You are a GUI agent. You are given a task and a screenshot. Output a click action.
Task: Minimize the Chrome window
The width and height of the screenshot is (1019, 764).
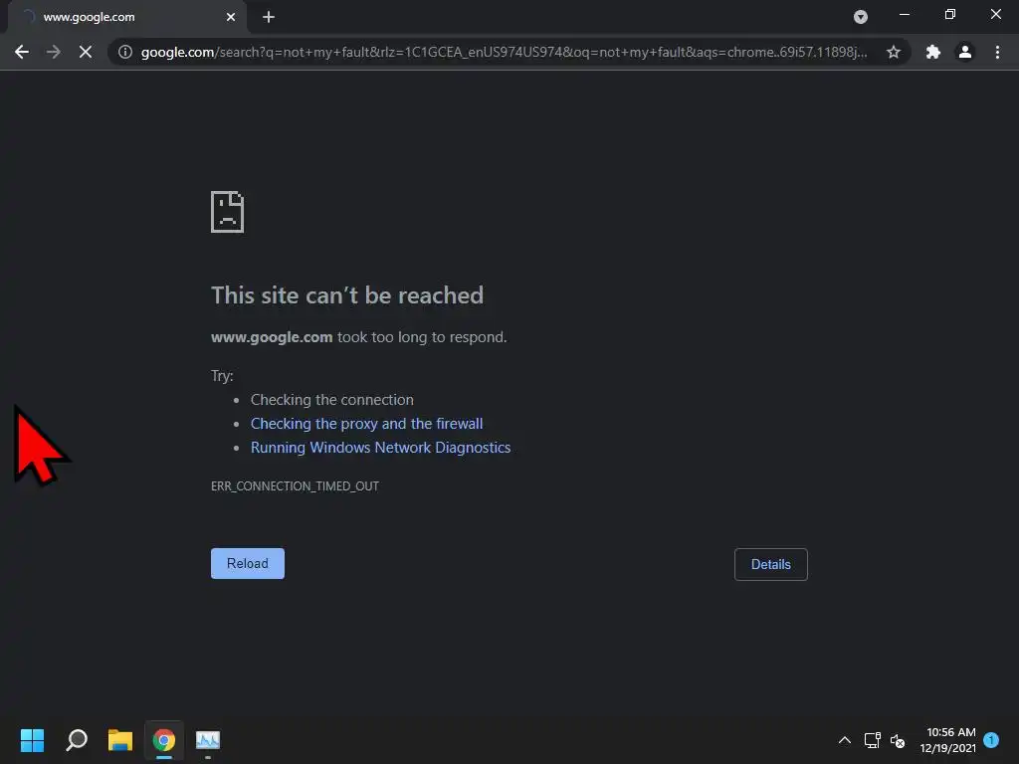click(x=904, y=14)
